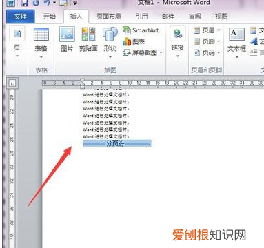Open Customize Quick Access Toolbar arrow
The image size is (264, 248).
pos(74,3)
